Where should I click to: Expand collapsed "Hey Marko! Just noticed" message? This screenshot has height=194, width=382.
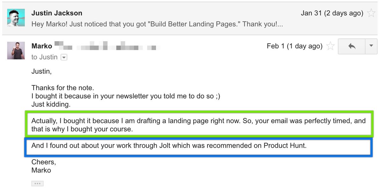pyautogui.click(x=157, y=24)
